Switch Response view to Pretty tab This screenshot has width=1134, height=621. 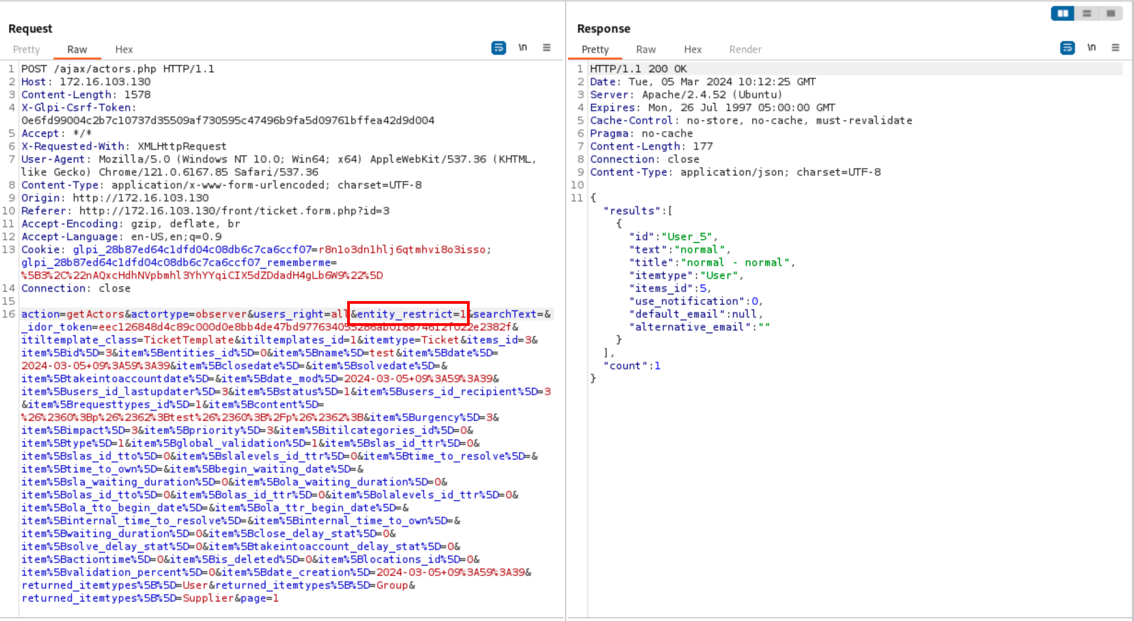pos(595,49)
